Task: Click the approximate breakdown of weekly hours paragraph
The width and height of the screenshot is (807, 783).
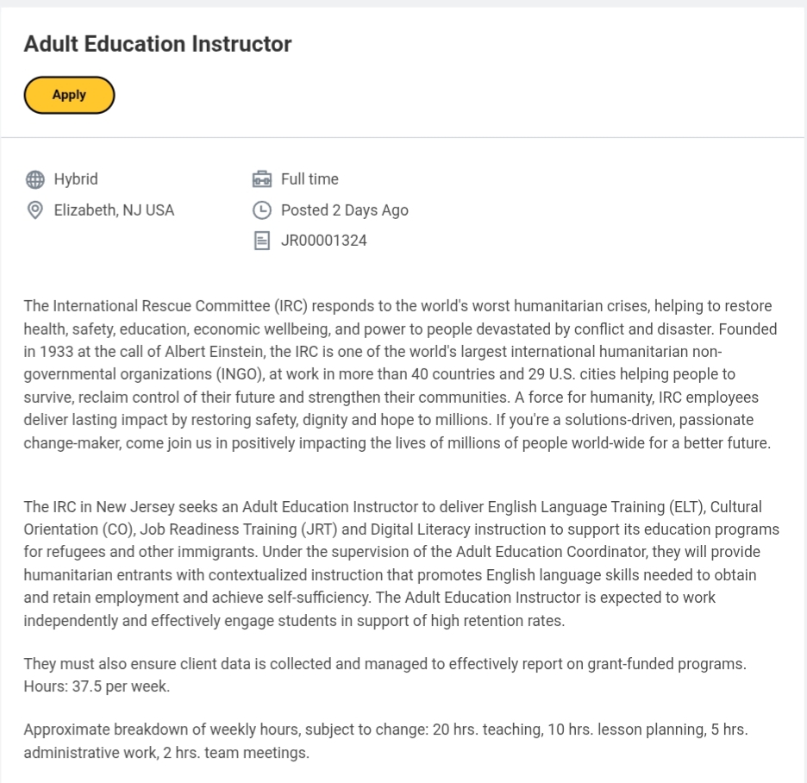Action: [385, 741]
